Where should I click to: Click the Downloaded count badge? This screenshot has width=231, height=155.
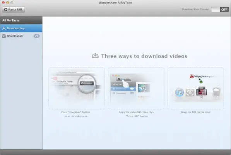click(36, 36)
